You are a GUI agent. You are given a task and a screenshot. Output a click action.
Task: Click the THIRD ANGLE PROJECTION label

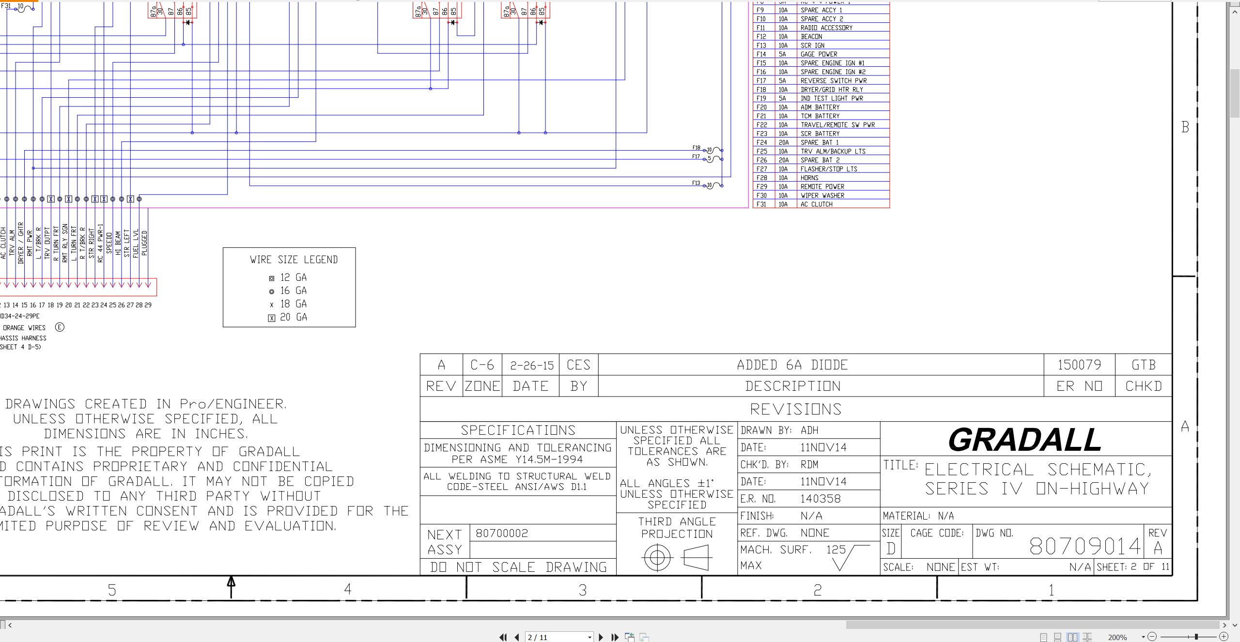[677, 528]
